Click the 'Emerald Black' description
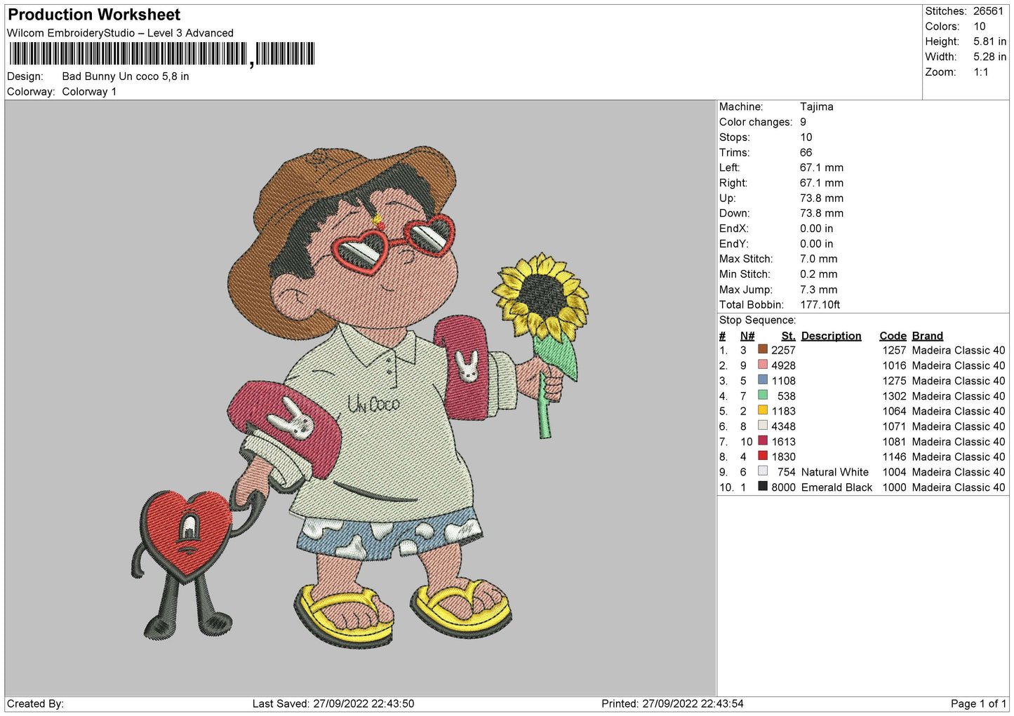1014x716 pixels. tap(836, 487)
